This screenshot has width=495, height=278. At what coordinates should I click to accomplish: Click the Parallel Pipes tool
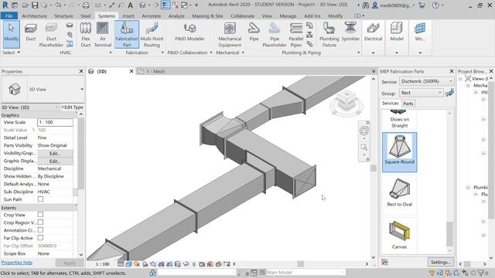295,35
